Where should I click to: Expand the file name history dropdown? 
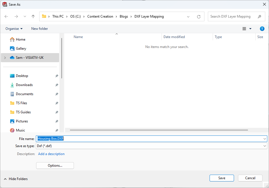(x=264, y=139)
